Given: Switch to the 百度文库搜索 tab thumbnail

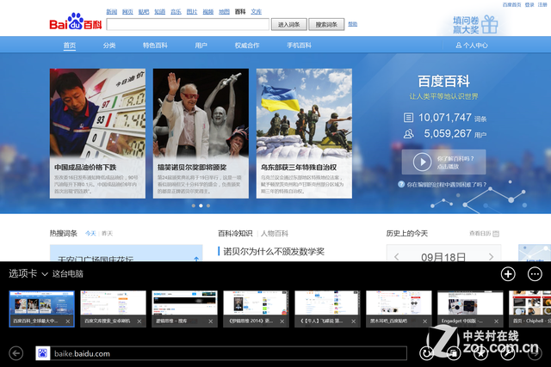Looking at the screenshot, I should pos(113,309).
